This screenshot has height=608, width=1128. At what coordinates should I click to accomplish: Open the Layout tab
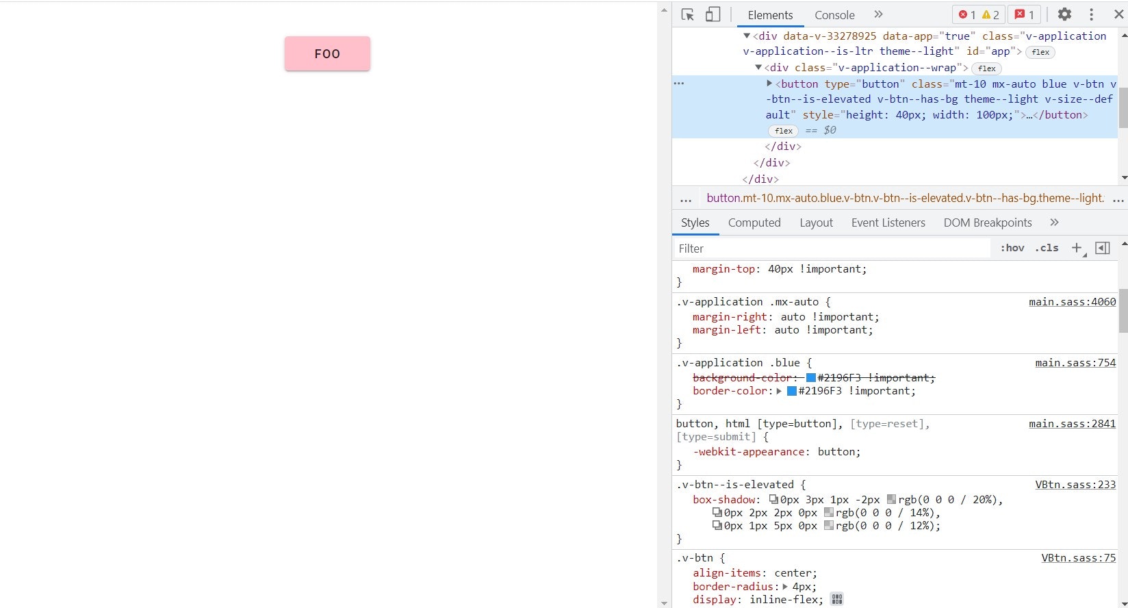coord(816,223)
